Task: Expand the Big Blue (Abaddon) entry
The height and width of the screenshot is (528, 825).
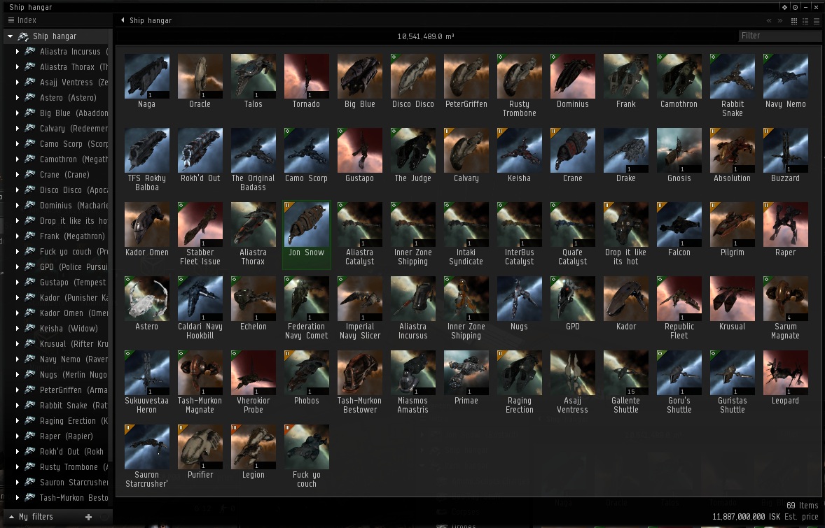Action: (18, 113)
